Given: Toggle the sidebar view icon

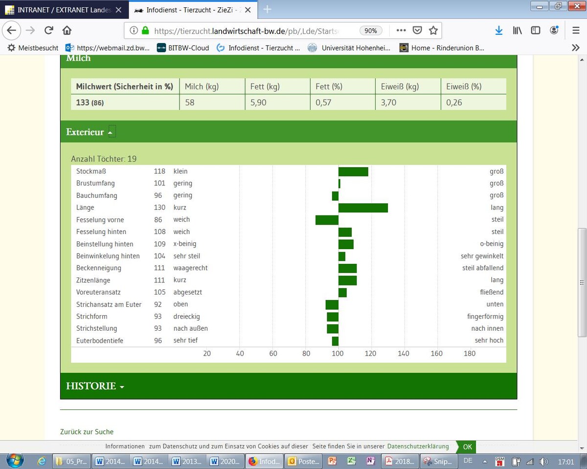Looking at the screenshot, I should pyautogui.click(x=536, y=30).
